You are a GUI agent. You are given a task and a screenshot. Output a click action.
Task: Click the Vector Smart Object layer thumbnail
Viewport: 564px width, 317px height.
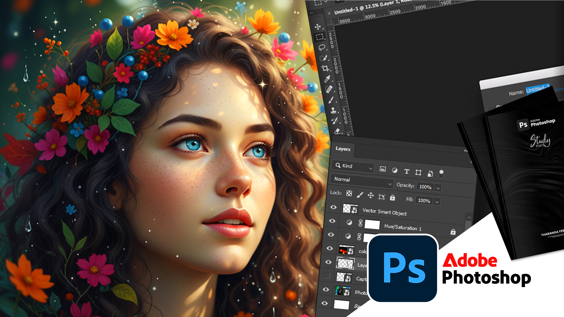tap(350, 209)
